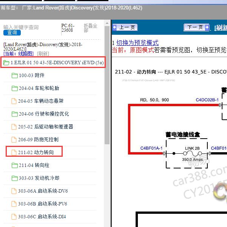Expand the 204-06 行驶和操控优化 folder icon
Viewport: 227px width, 227px height.
tap(14, 114)
